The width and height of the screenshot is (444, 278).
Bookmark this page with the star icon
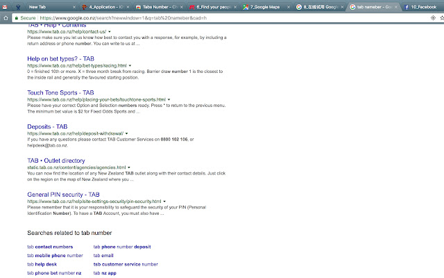[442, 18]
